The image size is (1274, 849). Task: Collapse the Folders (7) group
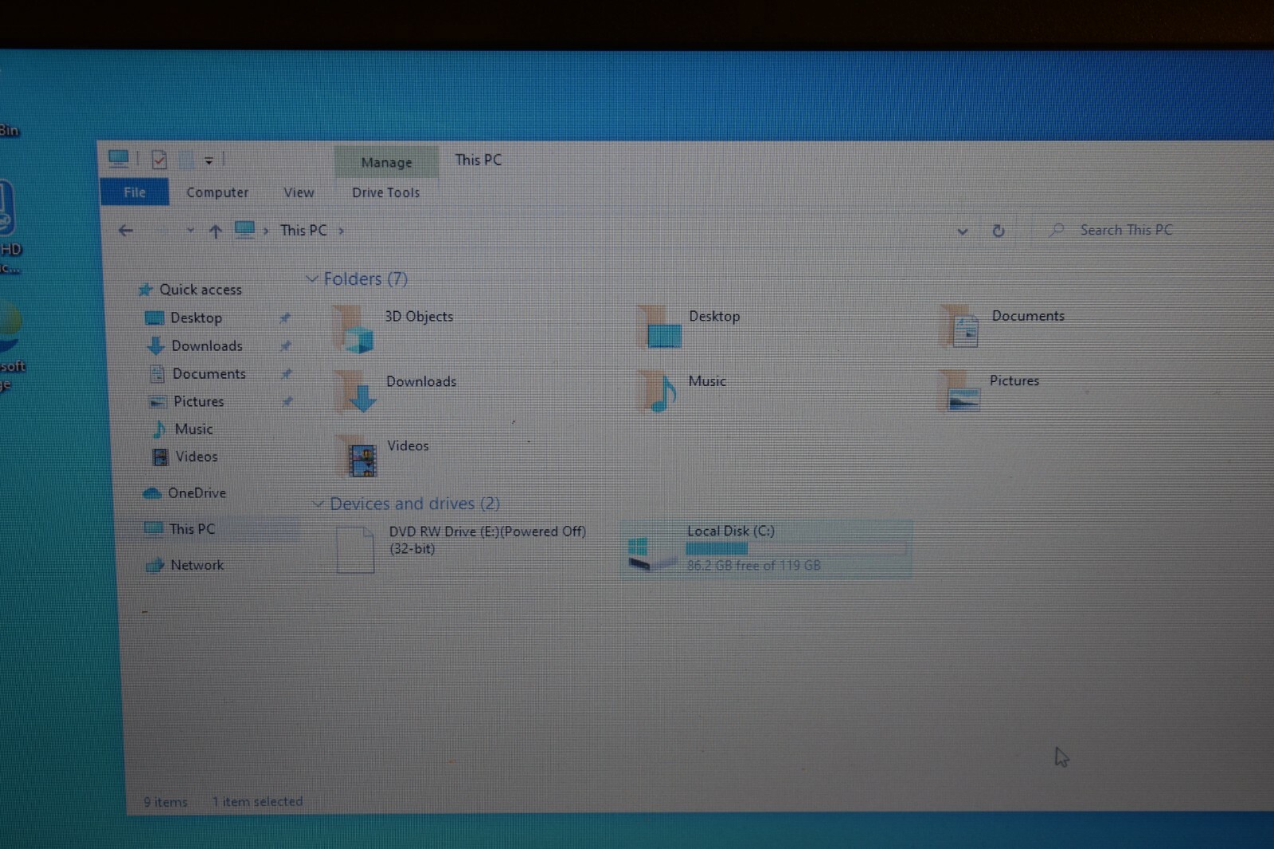pos(312,279)
